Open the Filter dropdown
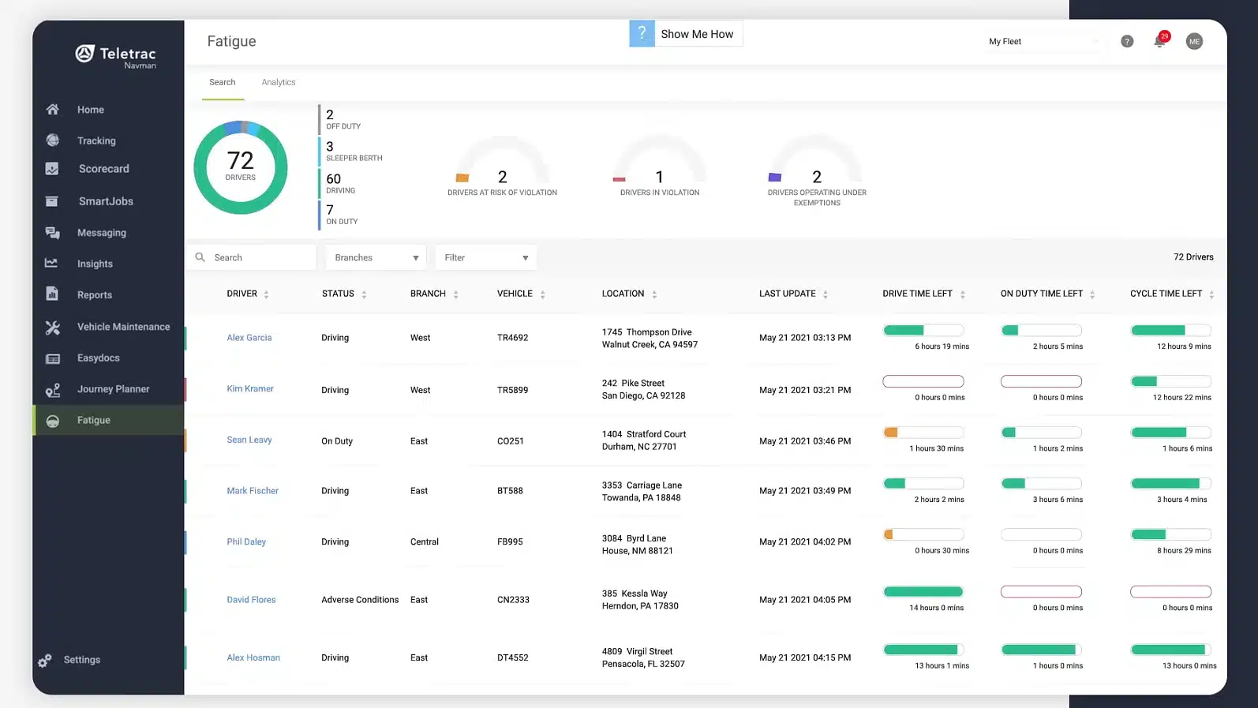This screenshot has width=1258, height=708. point(486,258)
